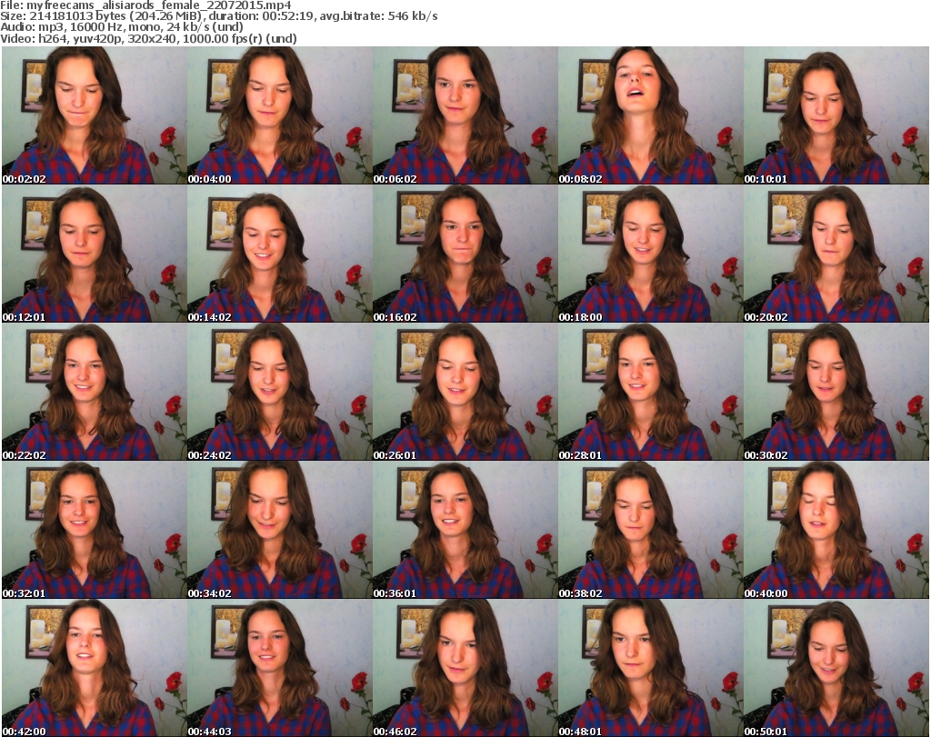Click the Audio line with mp3, 16000 Hz
Image resolution: width=931 pixels, height=737 pixels.
(122, 27)
